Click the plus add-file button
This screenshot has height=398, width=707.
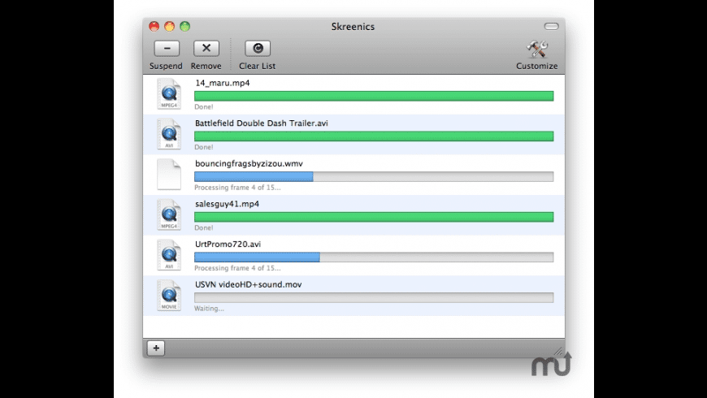coord(156,348)
